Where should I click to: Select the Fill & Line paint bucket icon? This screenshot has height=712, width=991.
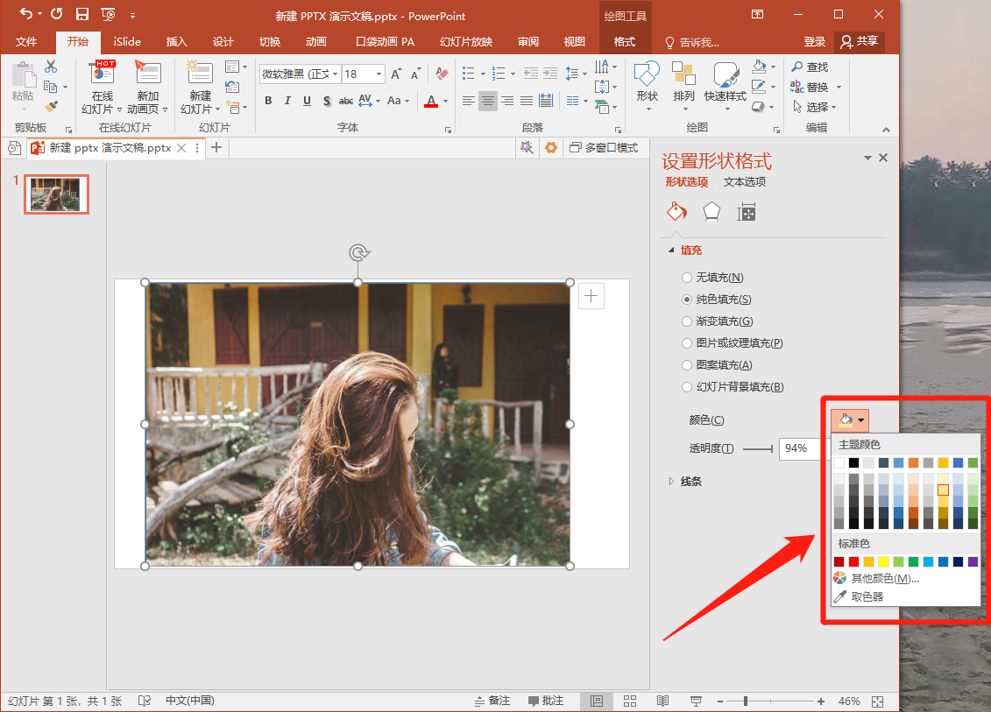coord(676,212)
